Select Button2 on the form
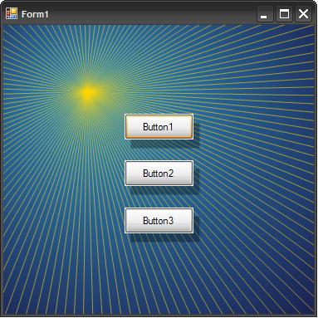 pyautogui.click(x=159, y=174)
